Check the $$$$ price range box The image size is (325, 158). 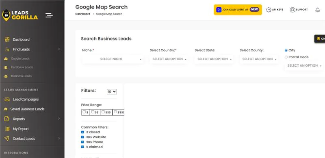(115, 112)
